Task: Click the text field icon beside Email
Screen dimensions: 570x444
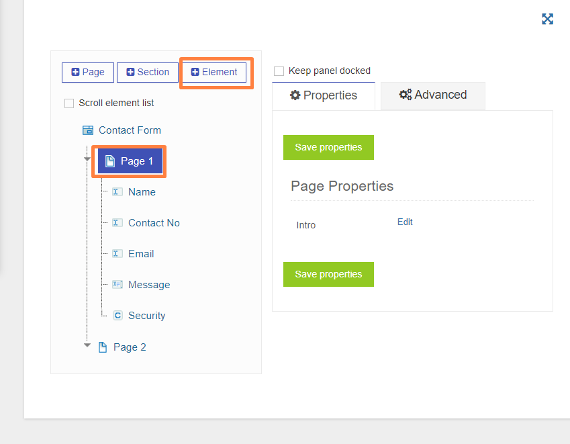Action: 117,253
